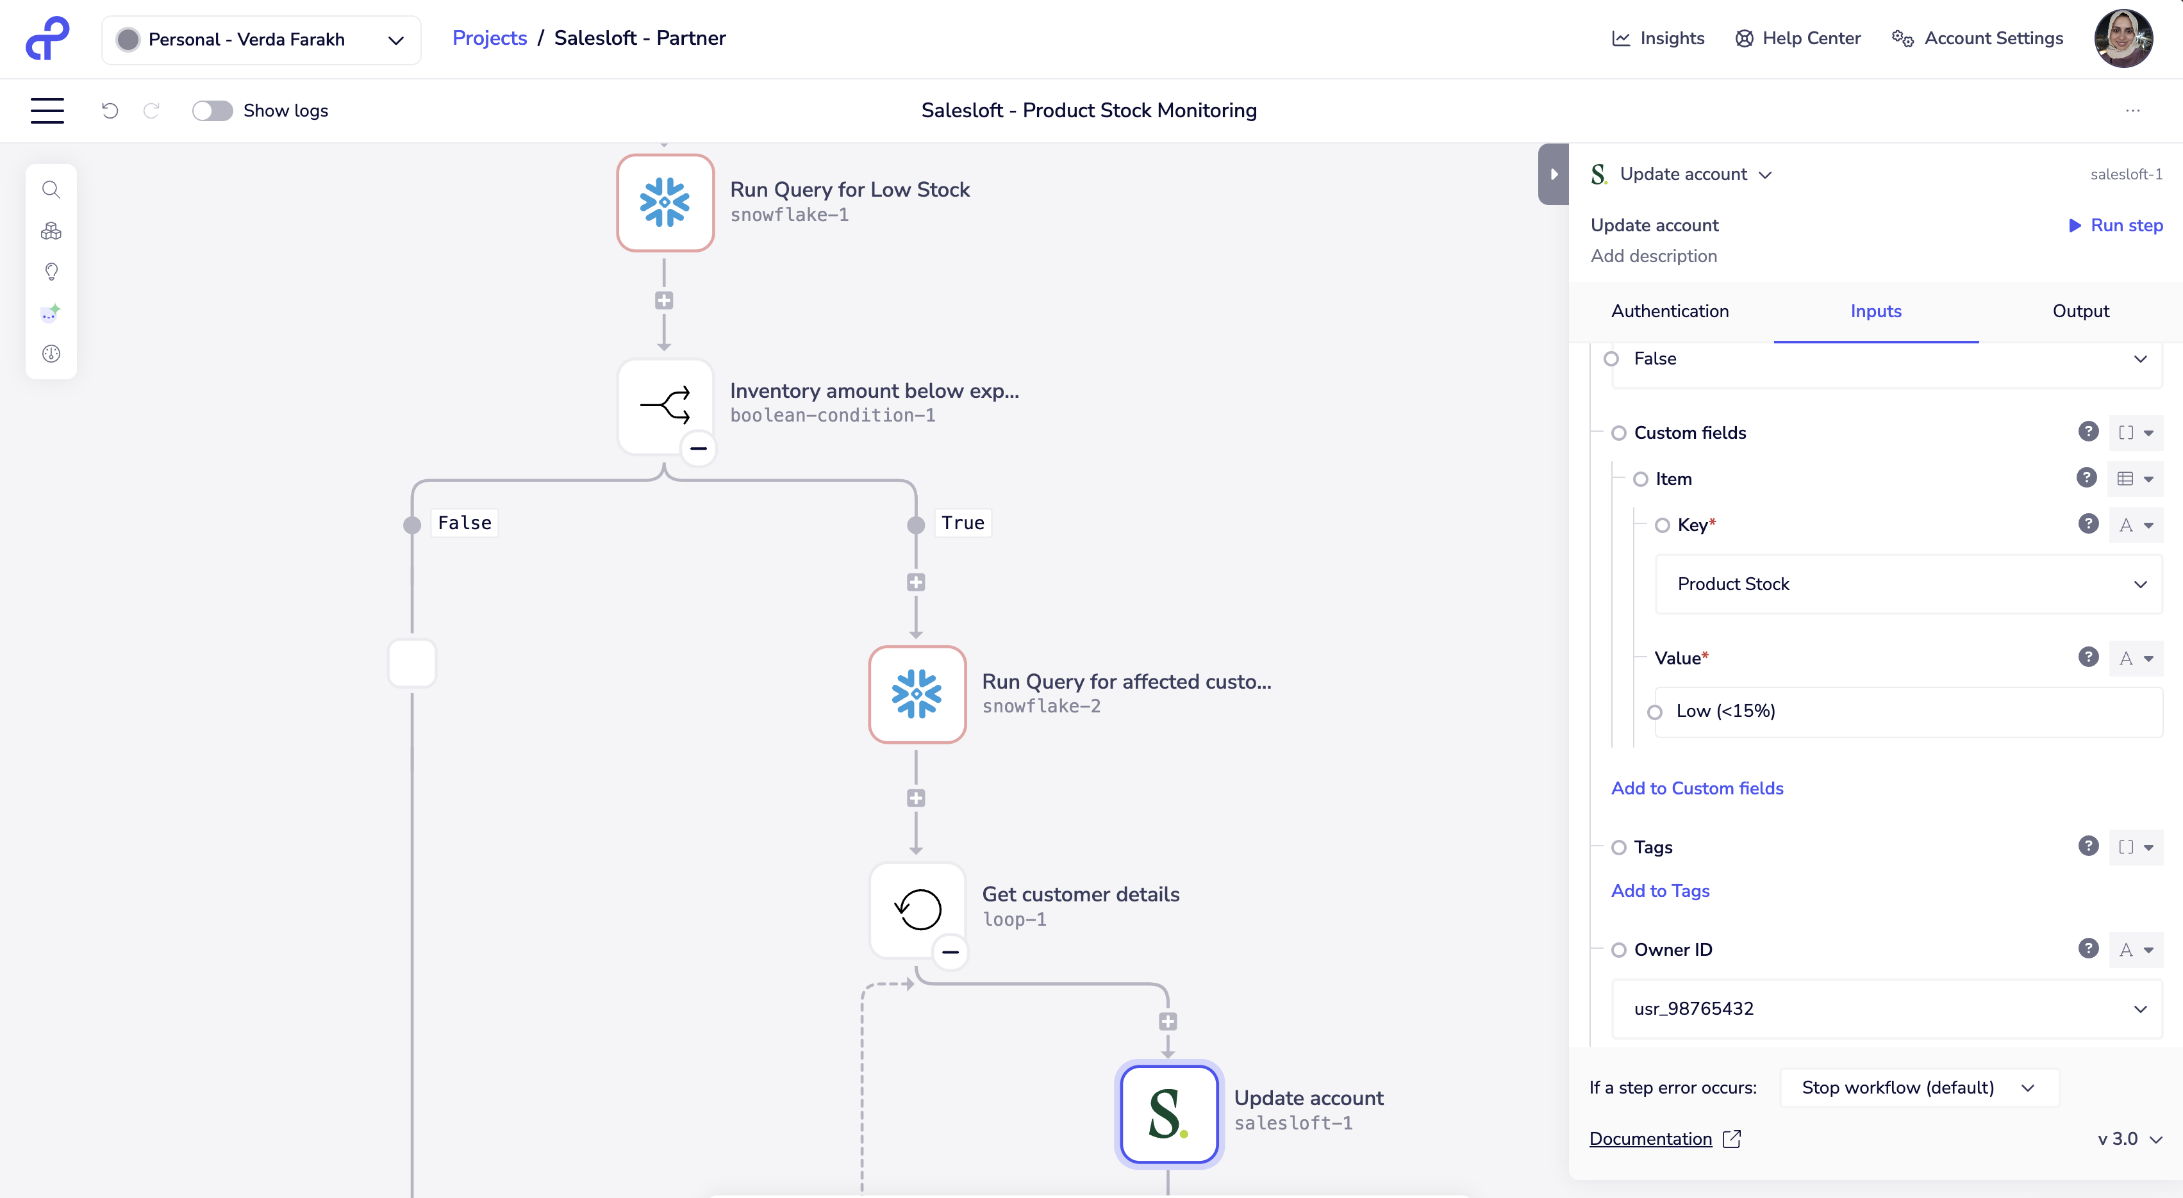
Task: Change Value input type dropdown
Action: coord(2136,659)
